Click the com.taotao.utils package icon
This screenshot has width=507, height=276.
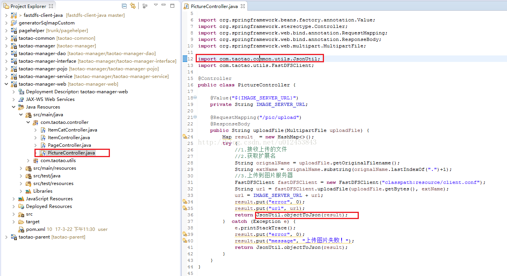36,161
